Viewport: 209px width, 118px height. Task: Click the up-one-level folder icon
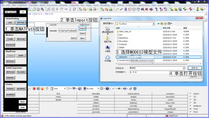[162, 24]
